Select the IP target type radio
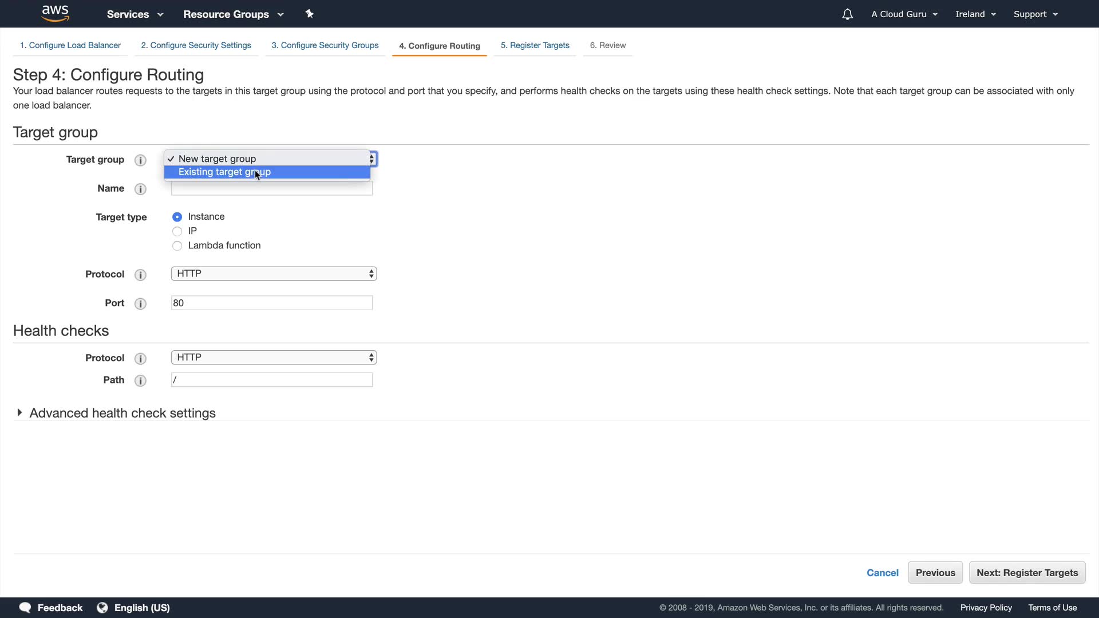Screen dimensions: 1099x618 coord(177,231)
